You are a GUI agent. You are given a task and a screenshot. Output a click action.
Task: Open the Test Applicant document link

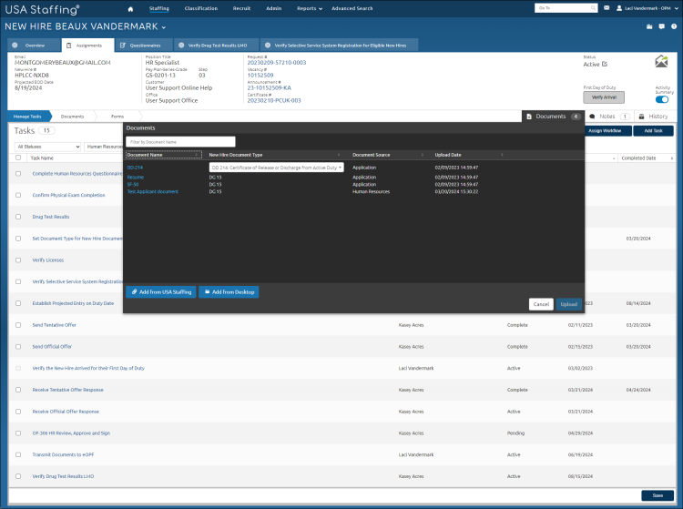click(x=153, y=191)
